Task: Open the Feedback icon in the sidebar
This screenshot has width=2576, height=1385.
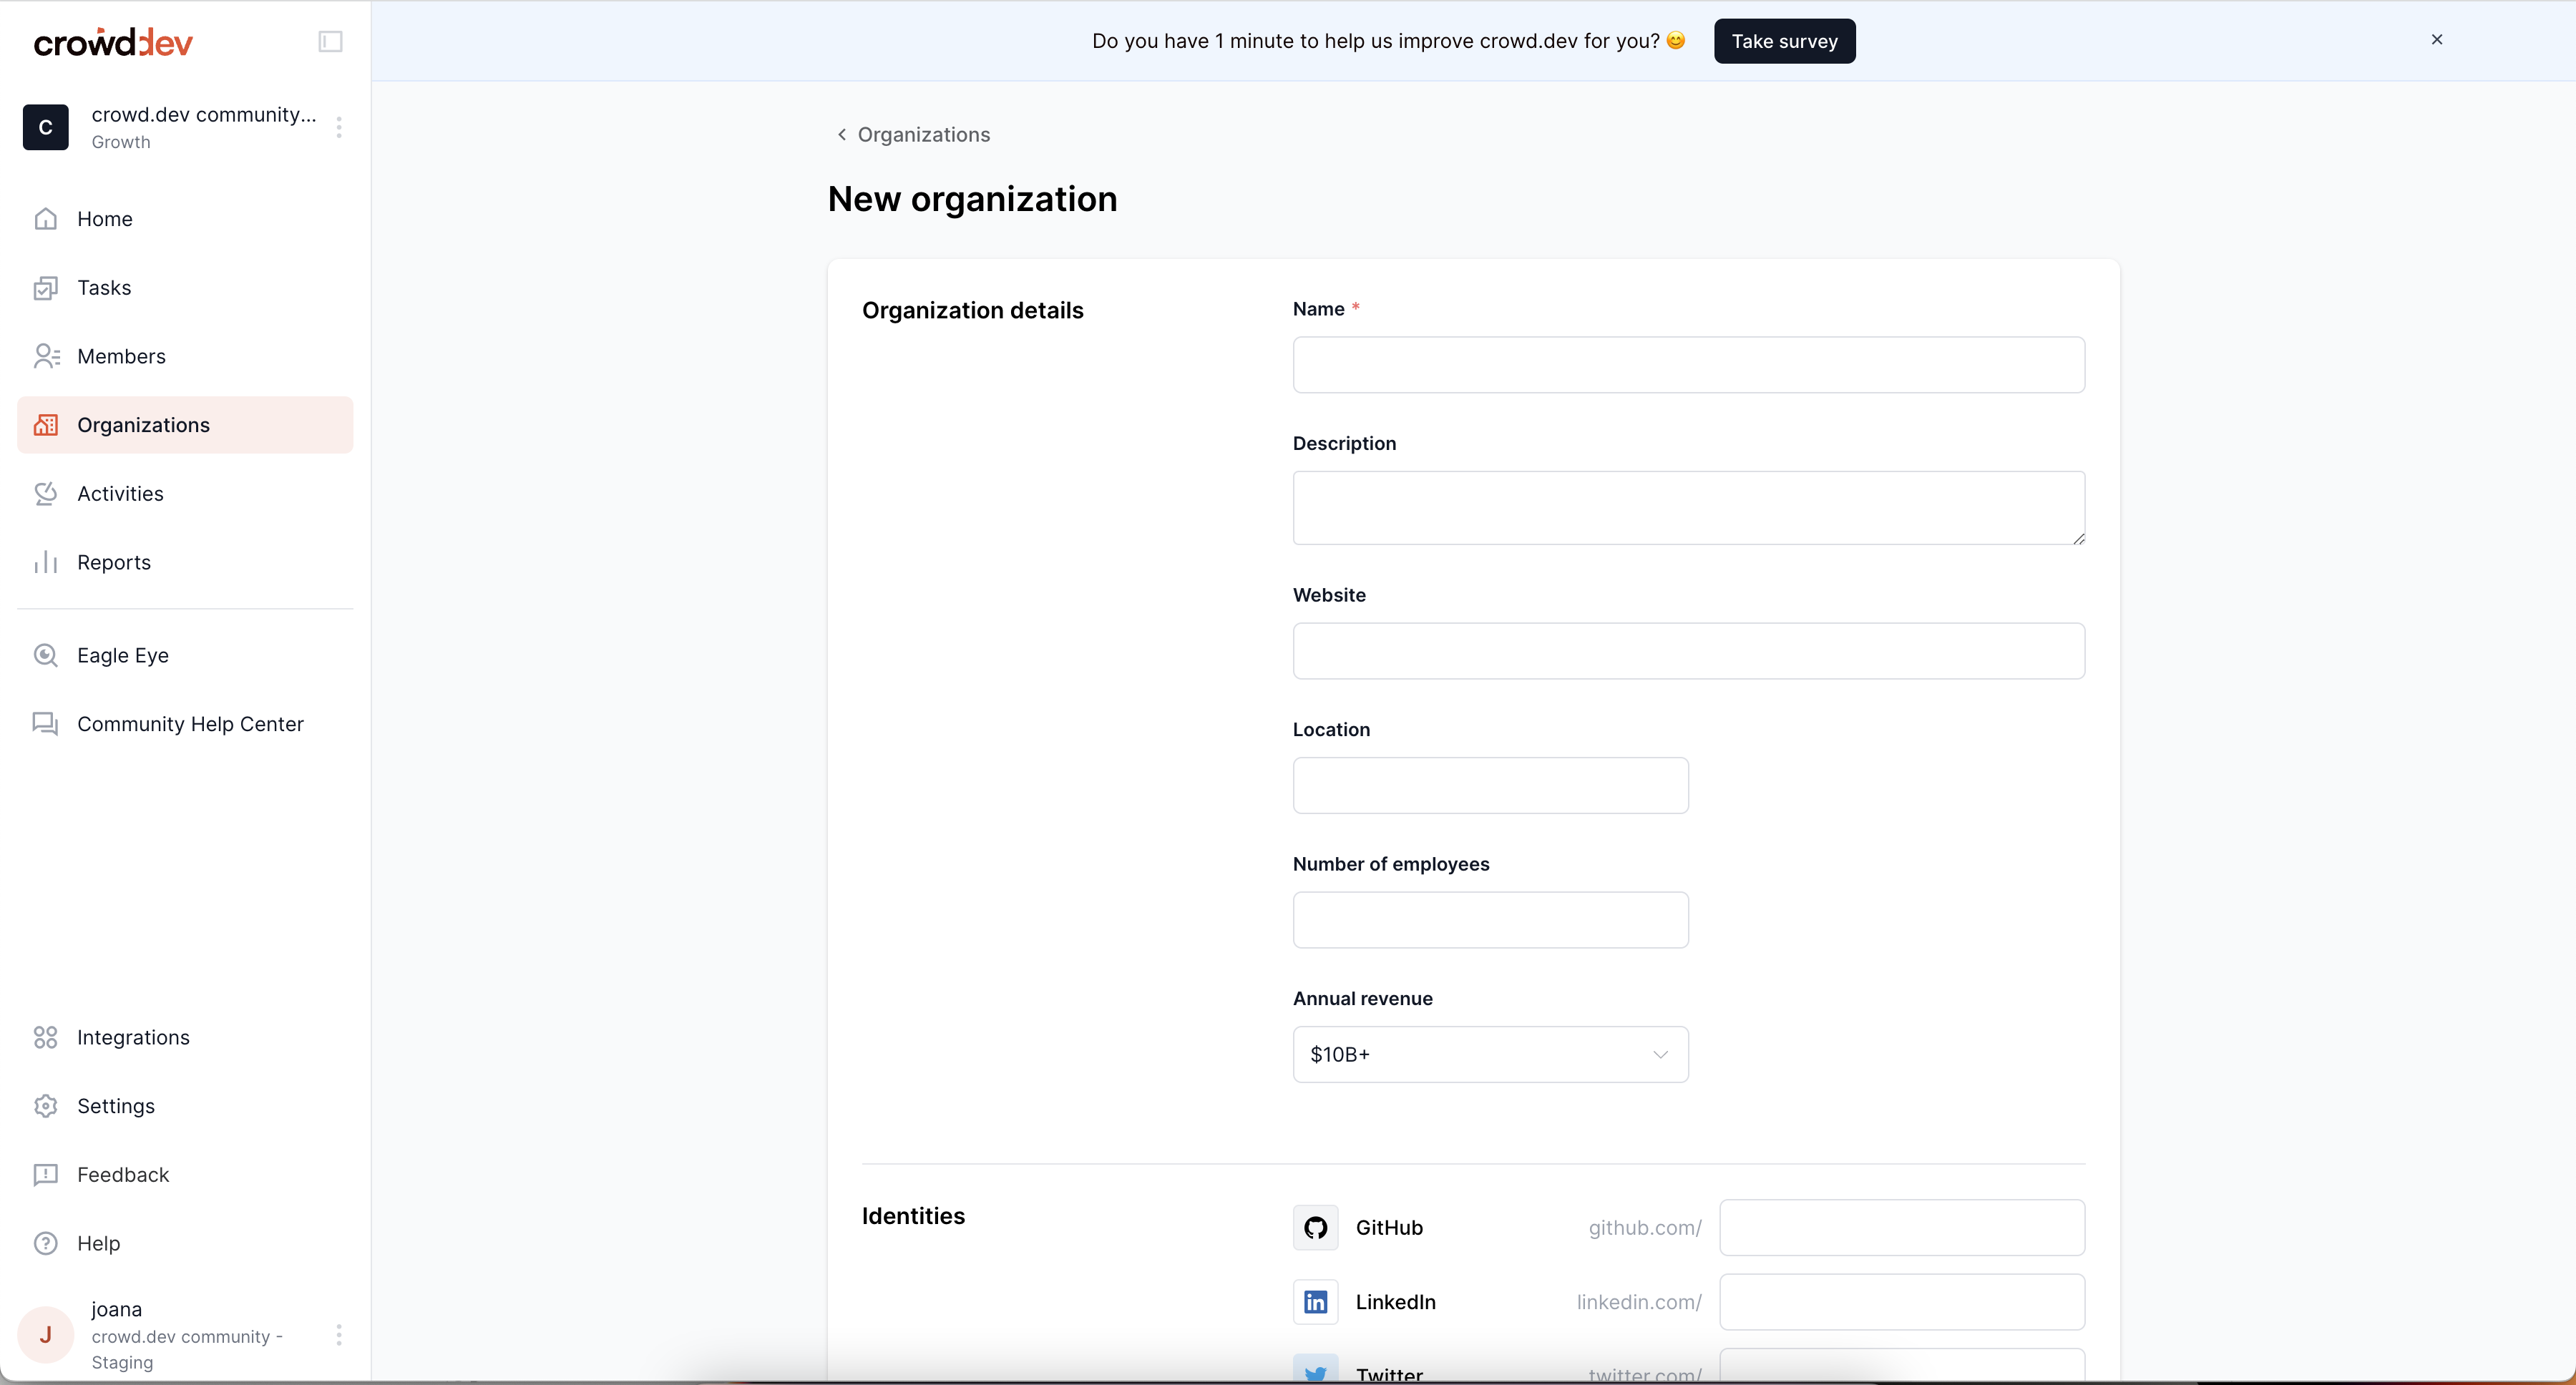Action: [46, 1175]
